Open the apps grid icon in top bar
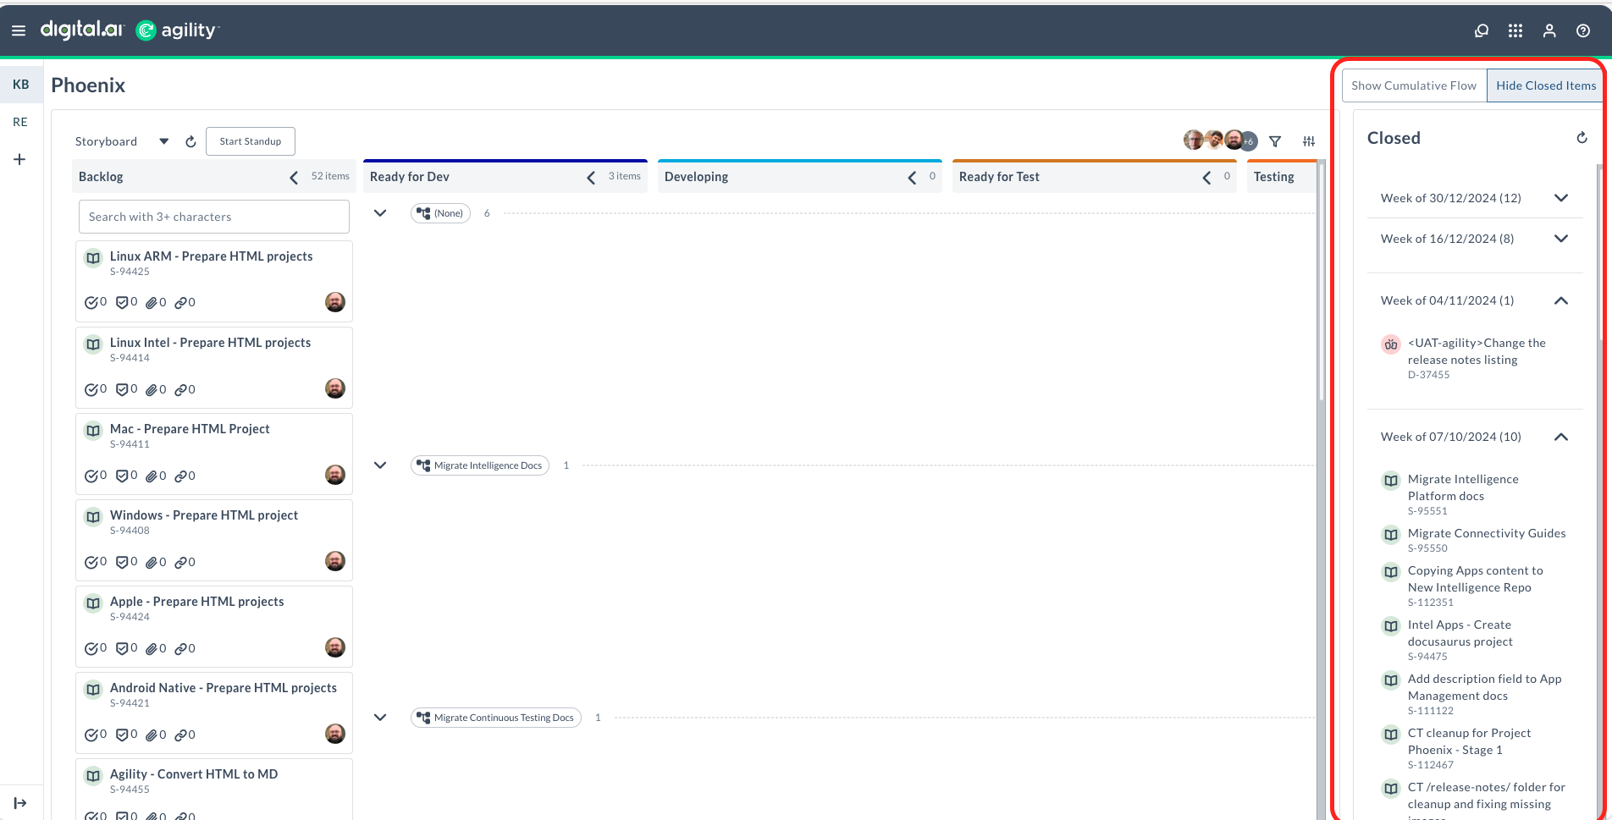 1515,30
